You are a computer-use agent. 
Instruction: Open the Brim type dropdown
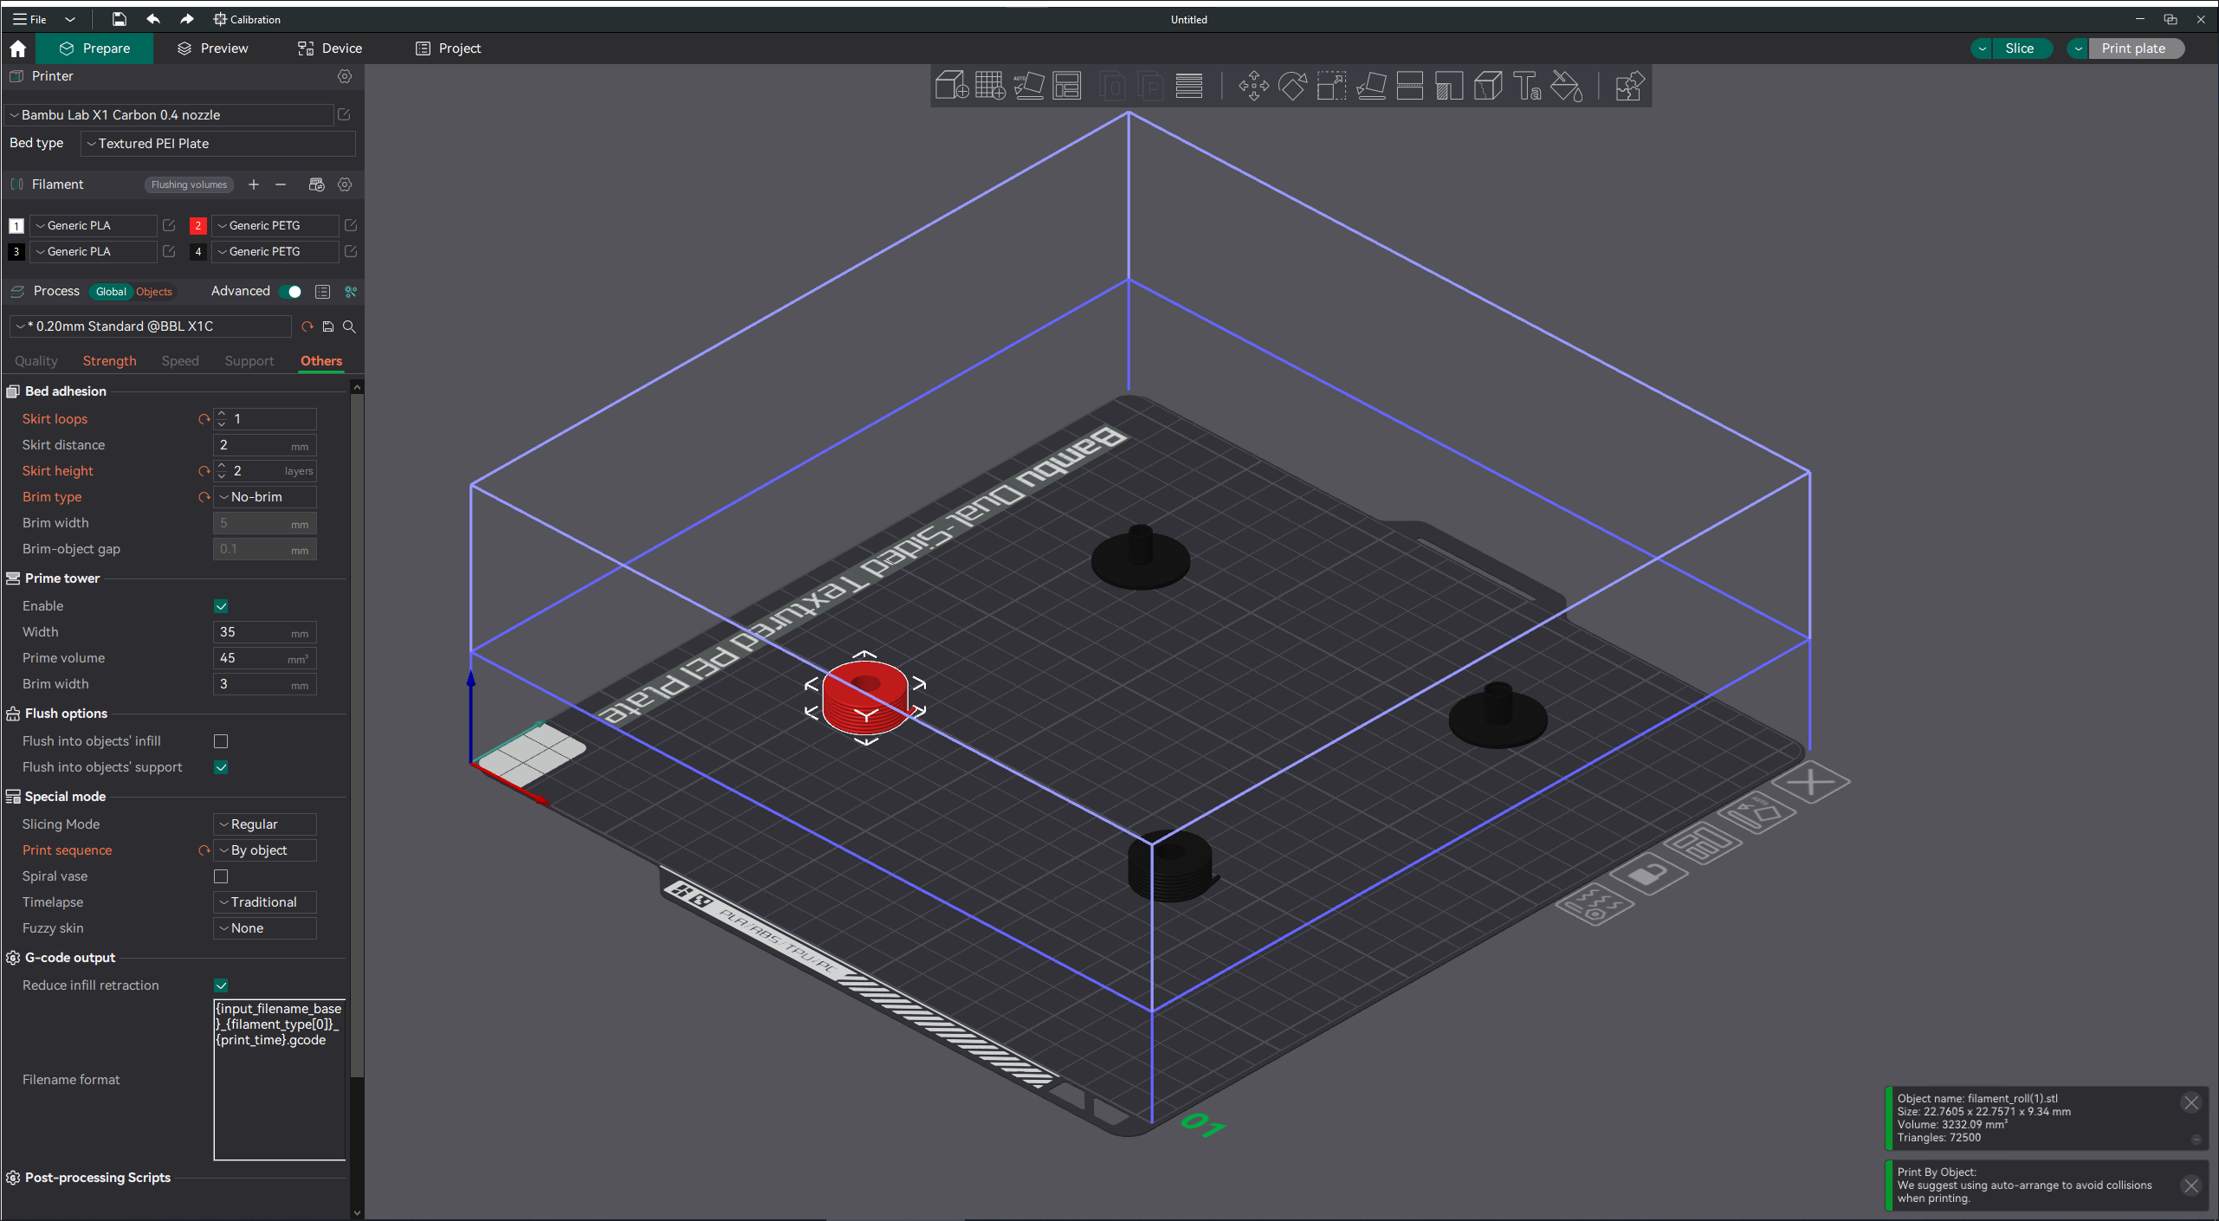coord(265,497)
